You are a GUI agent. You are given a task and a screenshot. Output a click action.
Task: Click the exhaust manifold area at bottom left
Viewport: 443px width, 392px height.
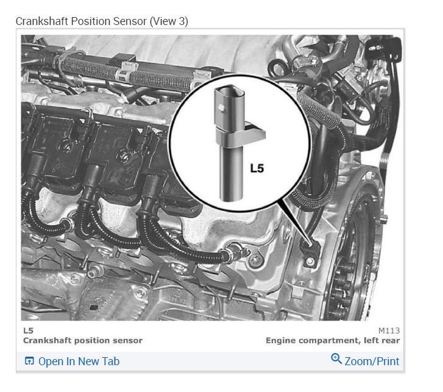coord(85,294)
